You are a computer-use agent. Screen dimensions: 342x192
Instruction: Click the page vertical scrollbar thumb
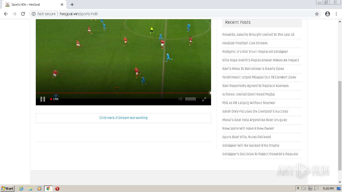340,125
